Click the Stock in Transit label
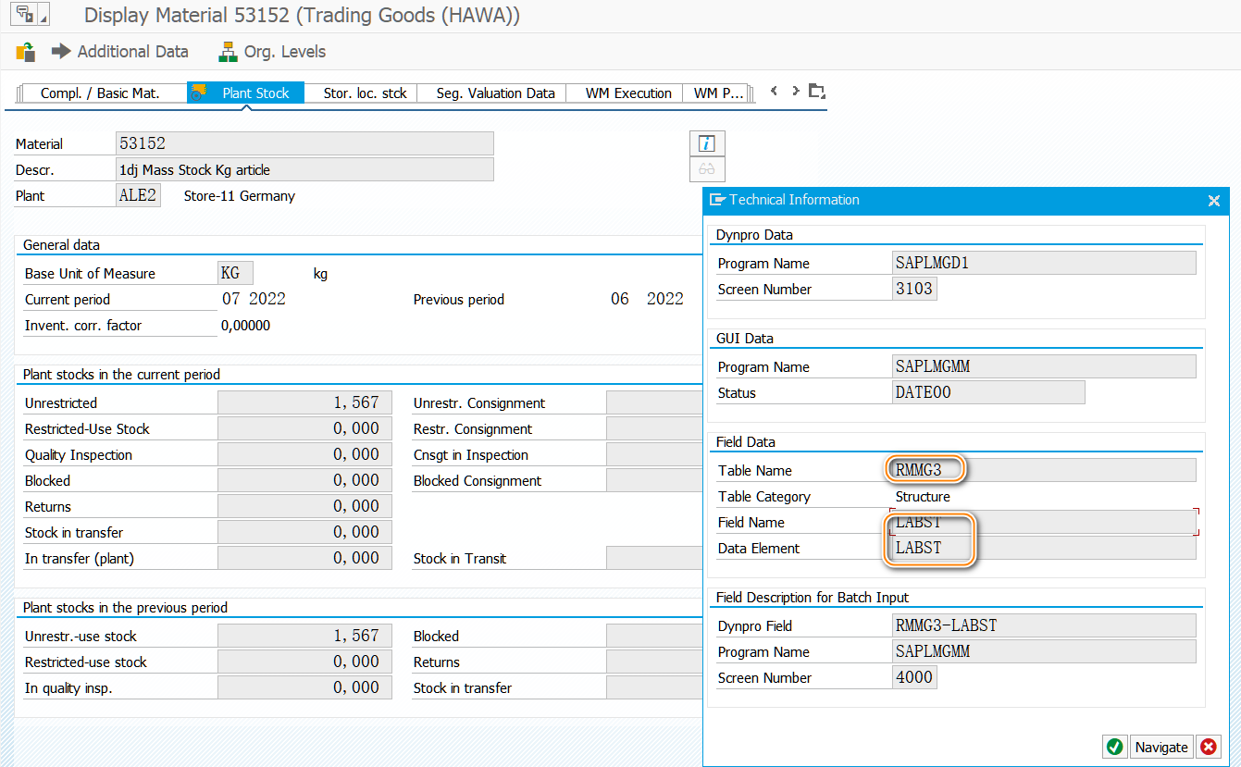Screen dimensions: 1241x767 coord(460,559)
